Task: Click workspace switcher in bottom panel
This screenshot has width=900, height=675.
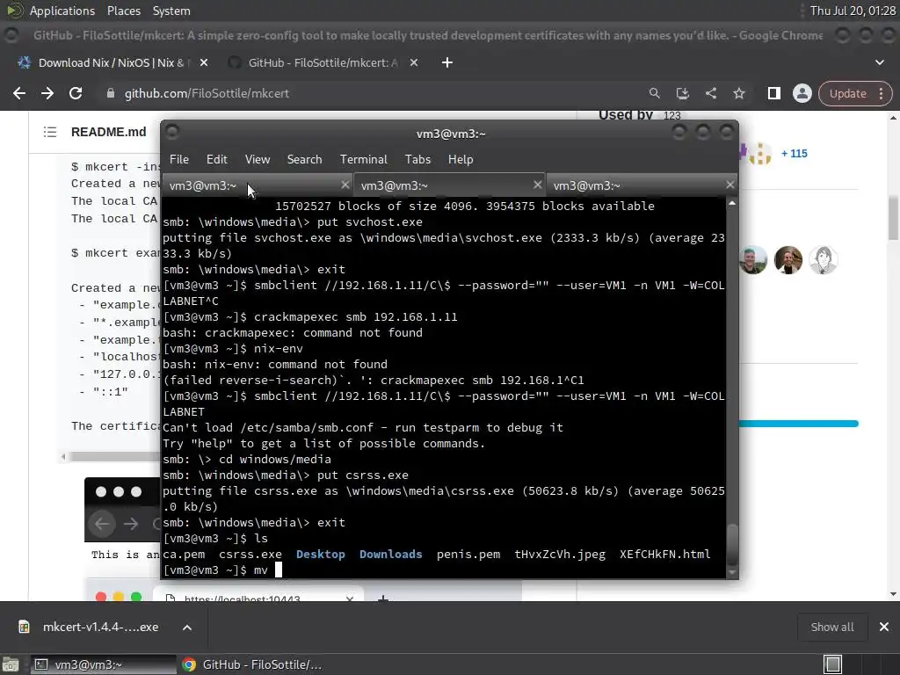Action: (x=860, y=664)
